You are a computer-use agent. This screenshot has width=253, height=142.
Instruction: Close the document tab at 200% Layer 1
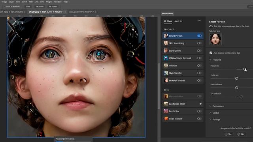[x=65, y=12]
